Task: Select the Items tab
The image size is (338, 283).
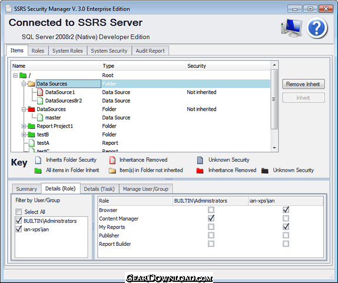Action: [x=17, y=51]
